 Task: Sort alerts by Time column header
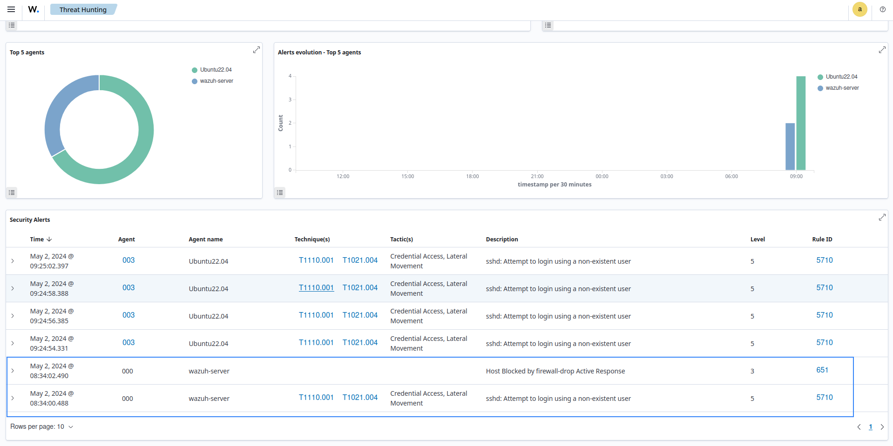point(41,239)
